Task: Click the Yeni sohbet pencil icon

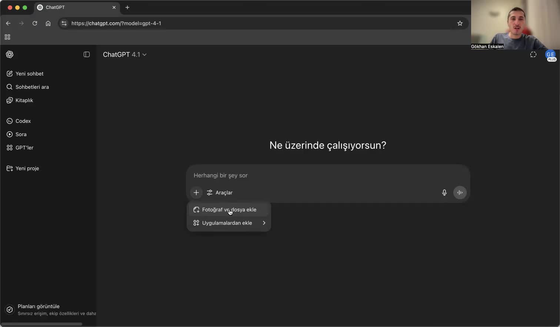Action: click(10, 74)
